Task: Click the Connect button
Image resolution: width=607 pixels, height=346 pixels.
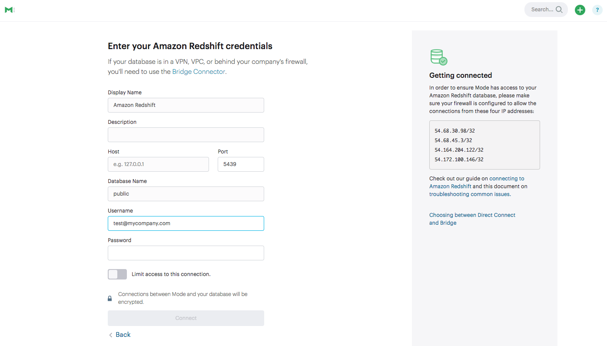Action: point(186,318)
